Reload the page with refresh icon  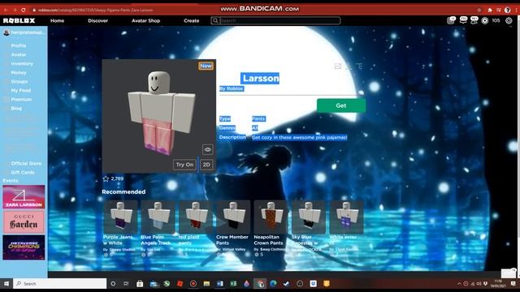pos(24,10)
